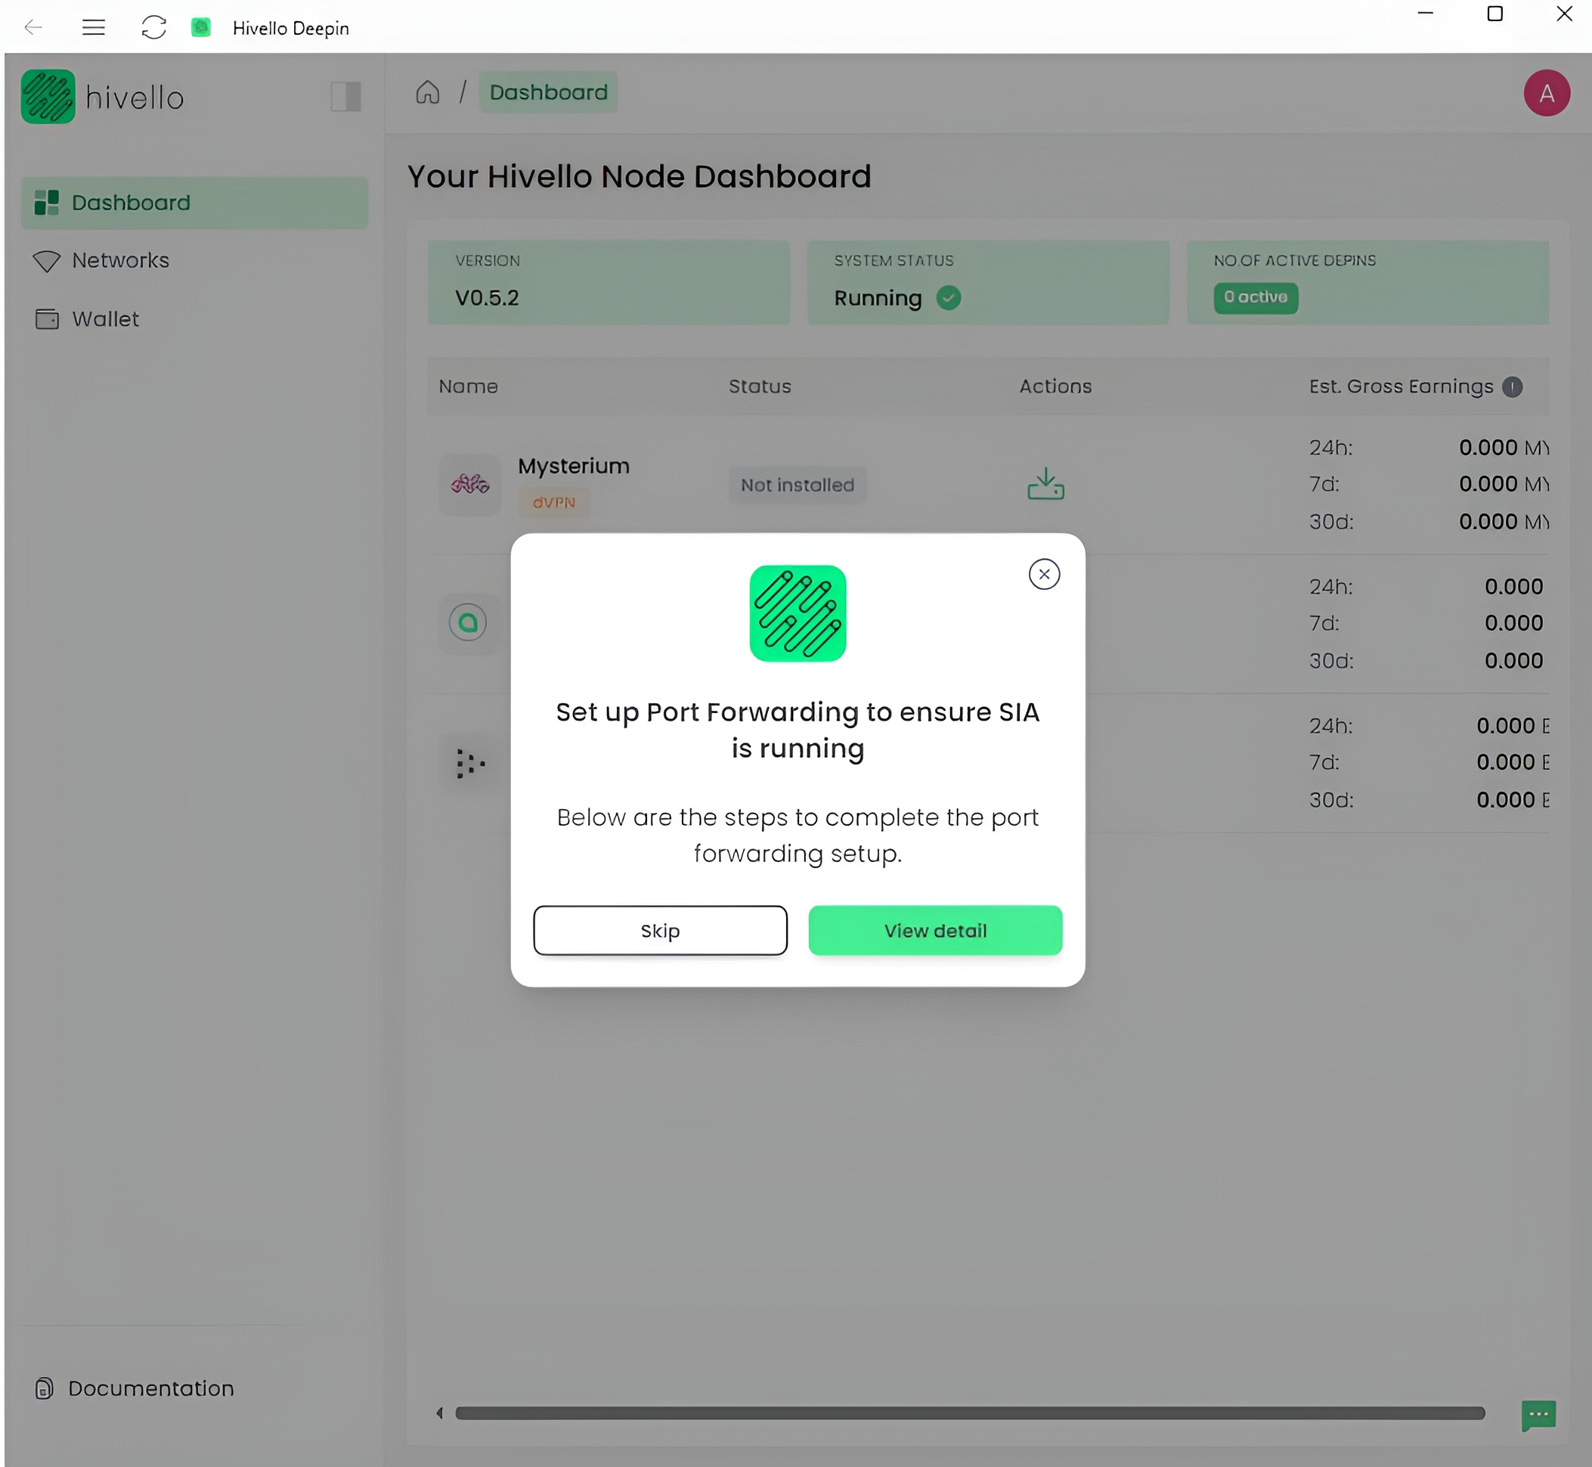The height and width of the screenshot is (1467, 1592).
Task: Click the Dashboard breadcrumb
Action: [548, 92]
